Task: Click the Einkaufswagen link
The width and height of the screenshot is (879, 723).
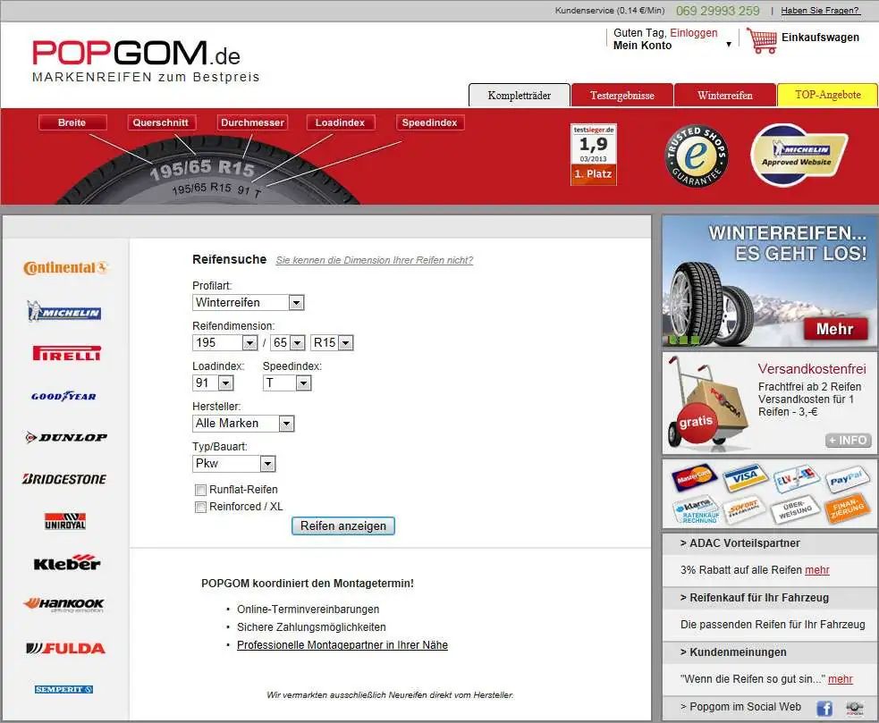Action: click(820, 38)
